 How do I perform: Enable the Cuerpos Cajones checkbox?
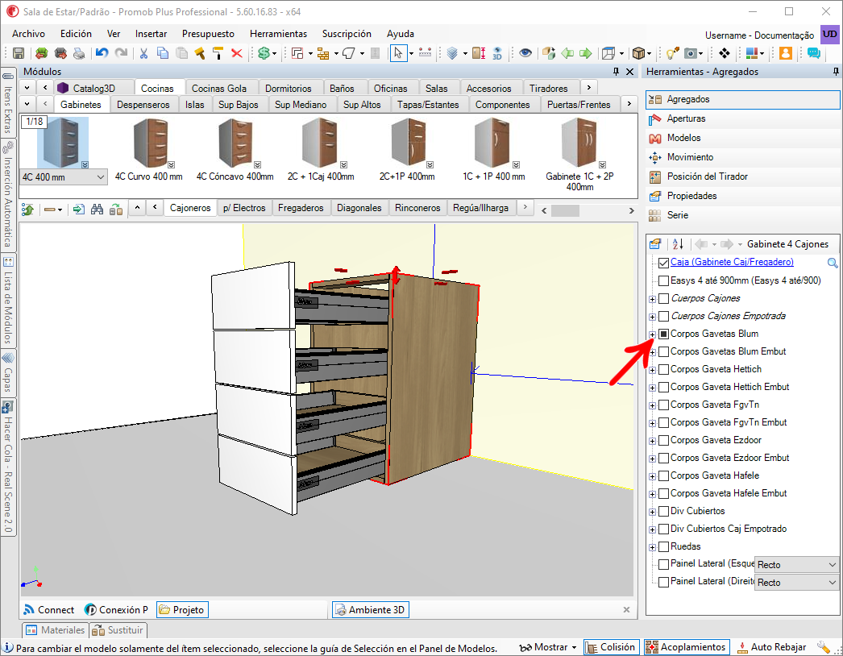pos(663,298)
